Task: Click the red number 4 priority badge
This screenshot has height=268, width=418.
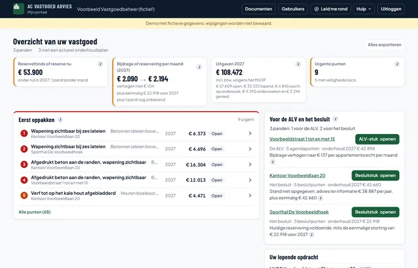Action: coord(24,180)
